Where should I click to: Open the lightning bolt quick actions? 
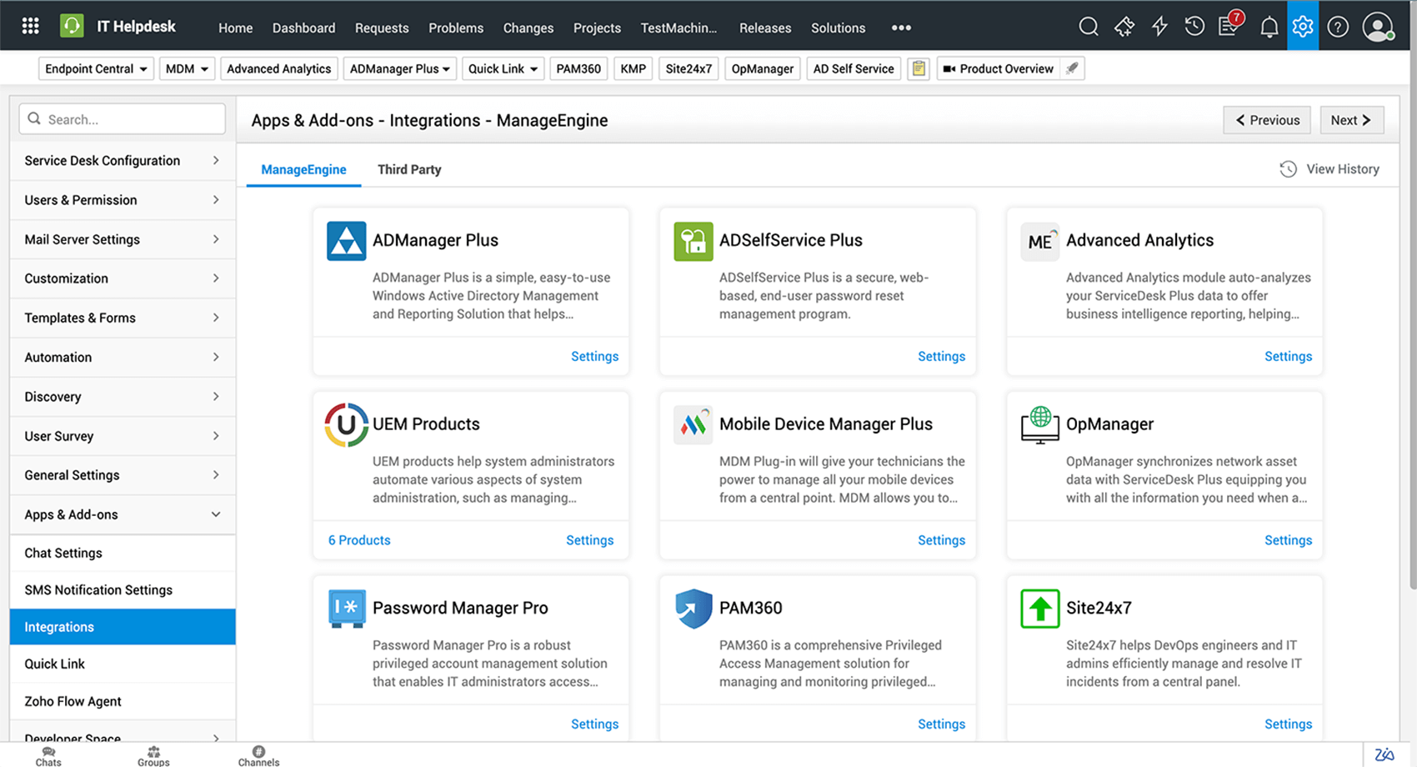[x=1159, y=27]
